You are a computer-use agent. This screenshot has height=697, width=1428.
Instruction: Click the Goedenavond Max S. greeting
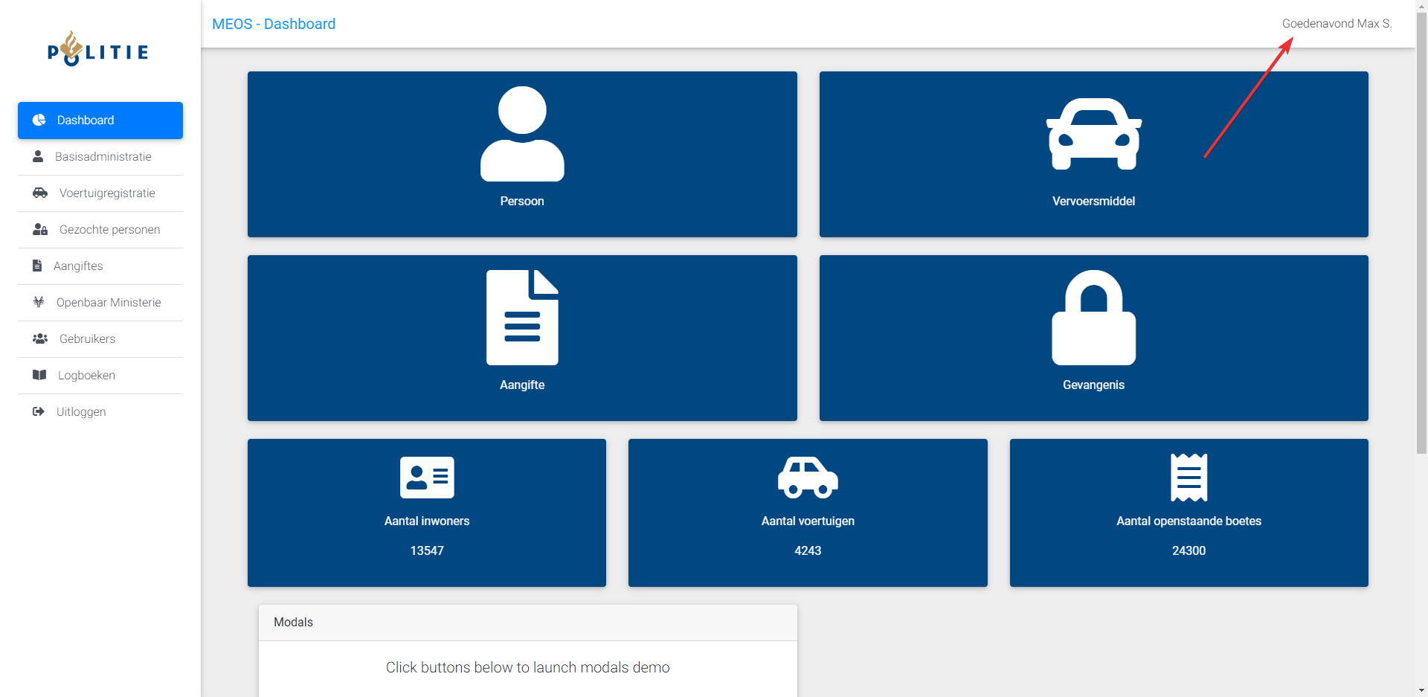1337,24
